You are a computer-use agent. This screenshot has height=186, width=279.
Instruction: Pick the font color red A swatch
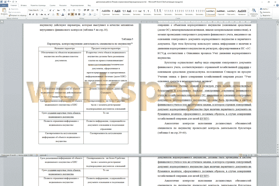[62, 15]
